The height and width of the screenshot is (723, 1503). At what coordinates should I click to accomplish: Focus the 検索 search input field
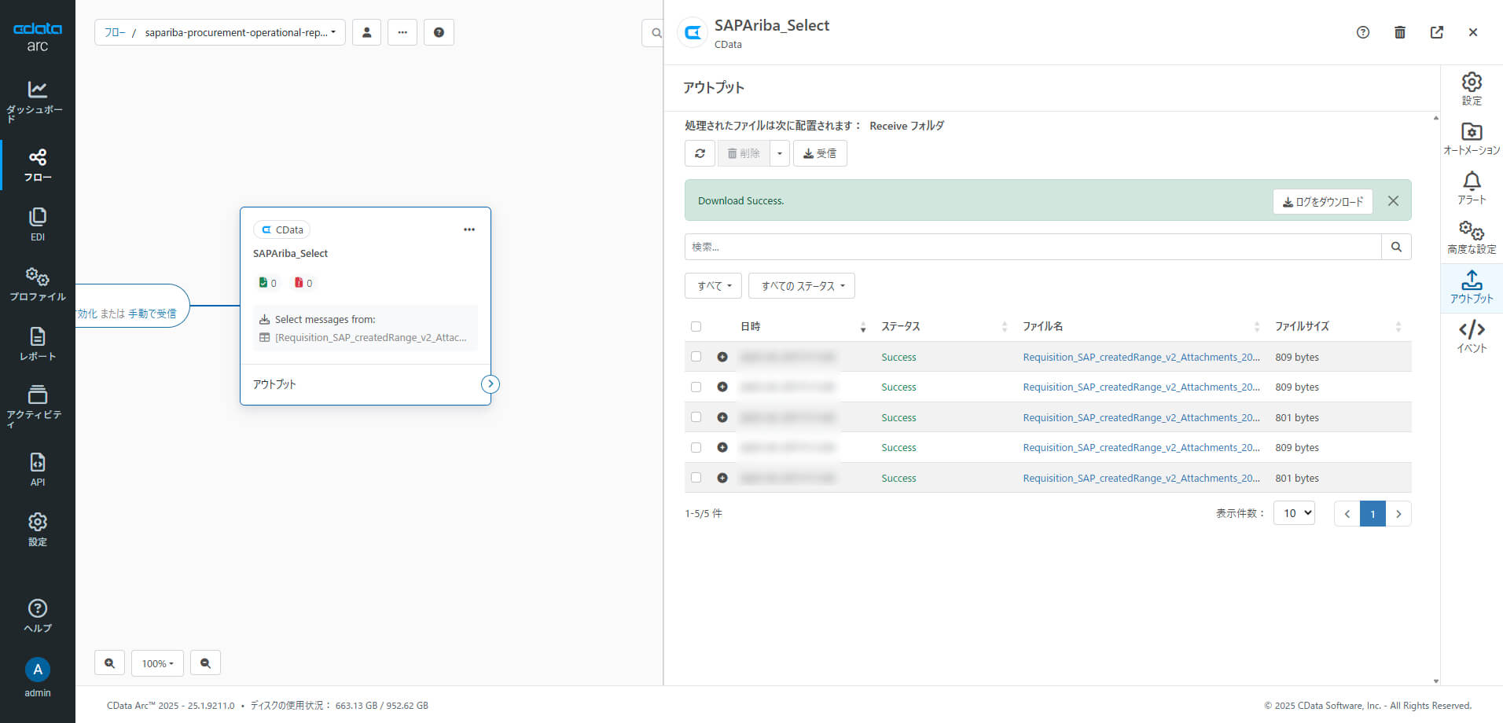[1033, 247]
